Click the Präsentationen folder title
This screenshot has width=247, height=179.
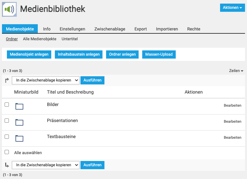[62, 120]
